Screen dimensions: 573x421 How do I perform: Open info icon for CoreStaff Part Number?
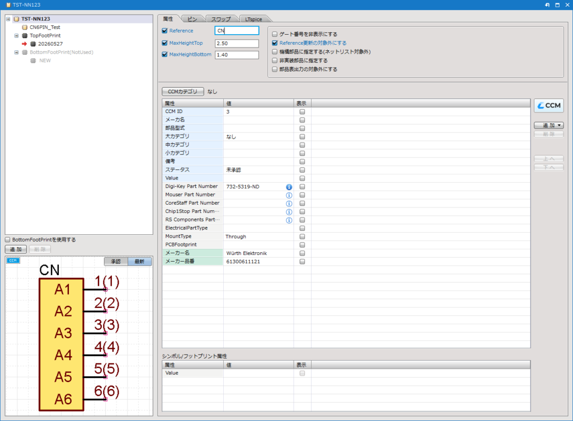289,204
